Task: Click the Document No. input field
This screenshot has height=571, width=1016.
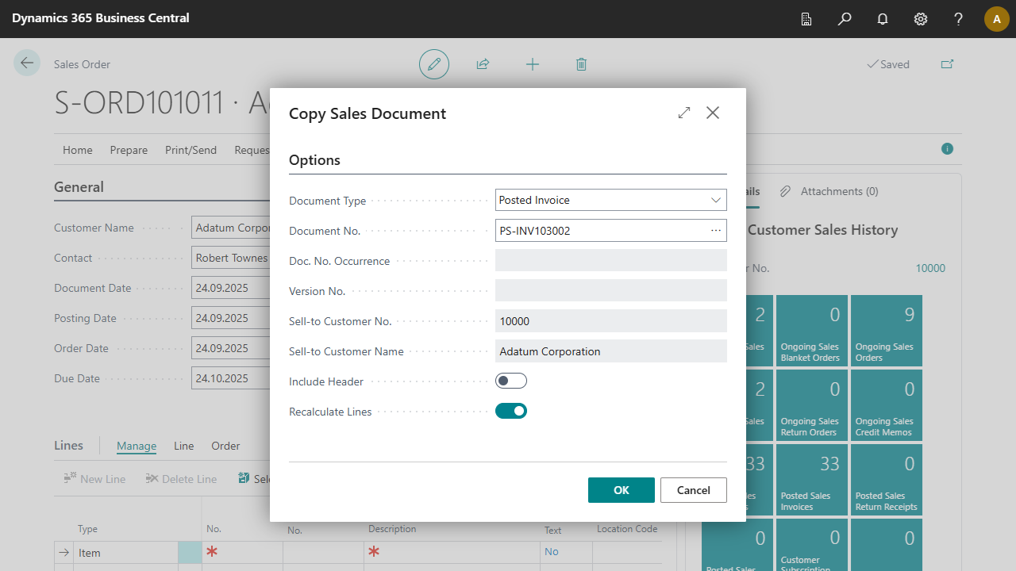Action: point(599,231)
